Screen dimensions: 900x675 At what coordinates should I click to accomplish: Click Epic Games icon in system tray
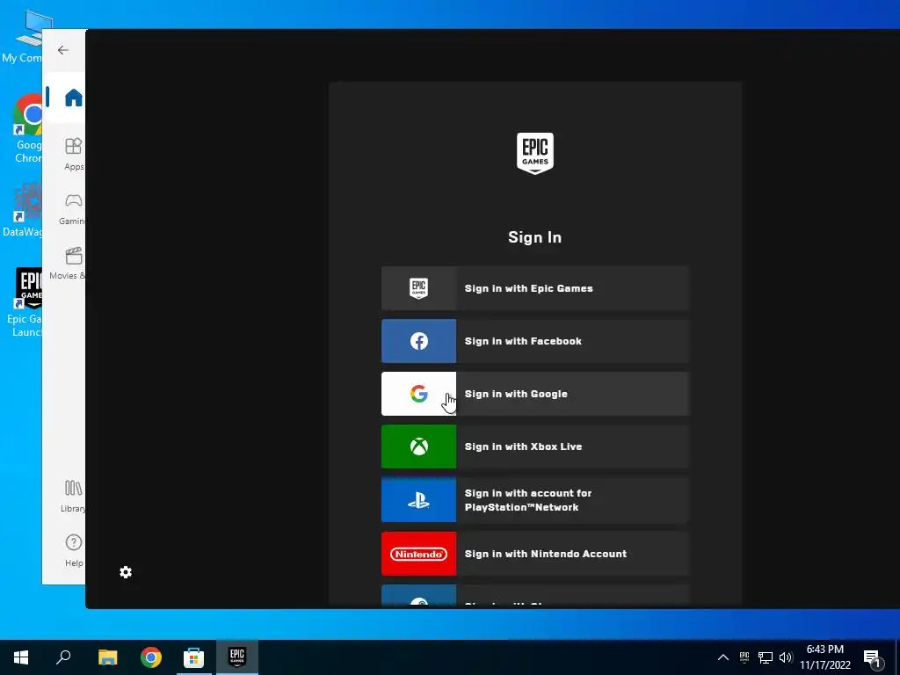[x=744, y=657]
